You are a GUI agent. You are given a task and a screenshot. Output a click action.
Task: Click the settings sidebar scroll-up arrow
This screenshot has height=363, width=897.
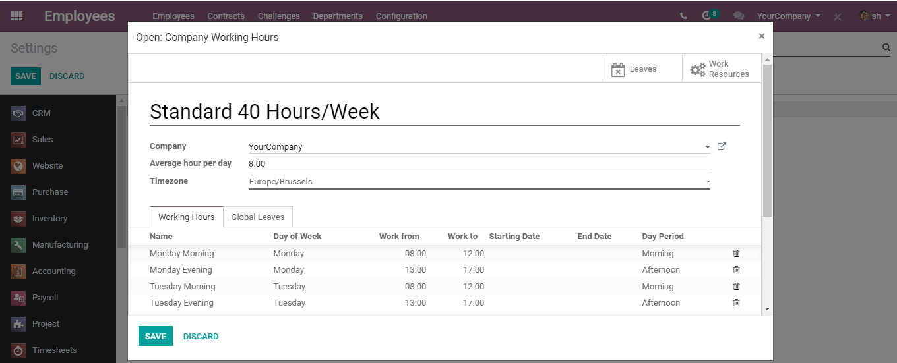coord(121,100)
